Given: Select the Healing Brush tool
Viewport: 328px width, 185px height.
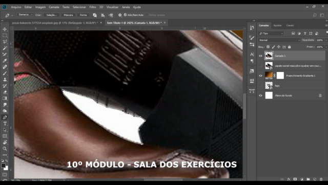Looking at the screenshot, I should coord(5,67).
